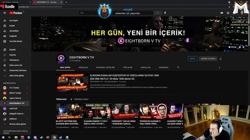Close the EIGHTBORN V TV browser tab
This screenshot has height=140, width=250.
coord(61,2)
